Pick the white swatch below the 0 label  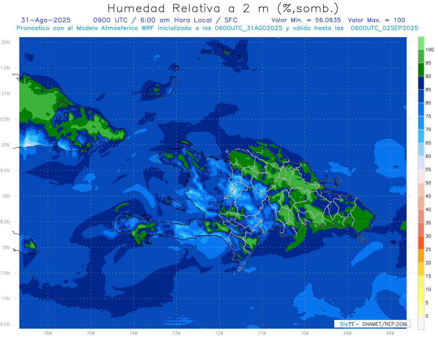421,322
